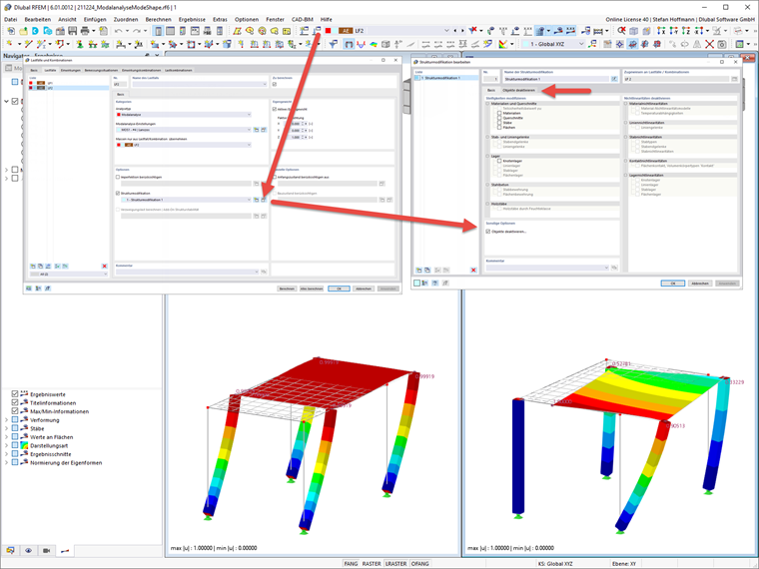Open the Ergebnisse menu

click(192, 19)
